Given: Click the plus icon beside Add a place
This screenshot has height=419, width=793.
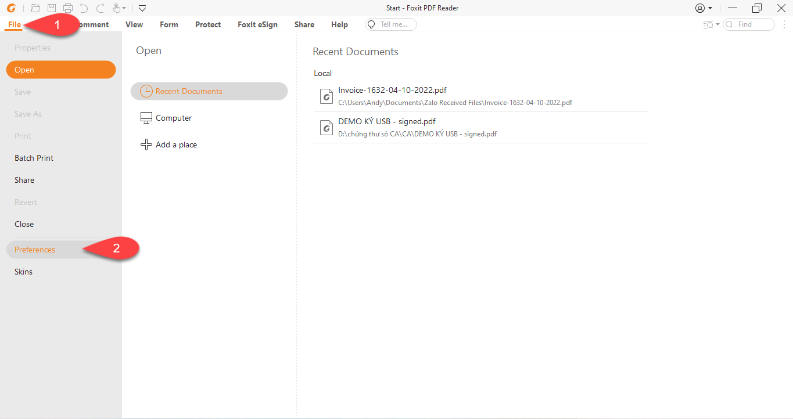Looking at the screenshot, I should [146, 145].
